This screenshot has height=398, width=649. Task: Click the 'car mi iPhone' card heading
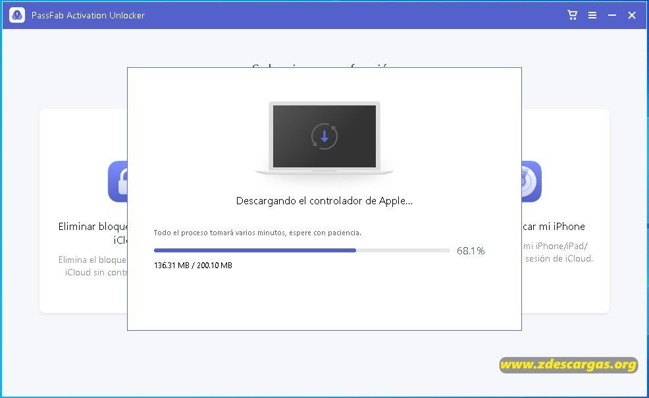pos(554,227)
